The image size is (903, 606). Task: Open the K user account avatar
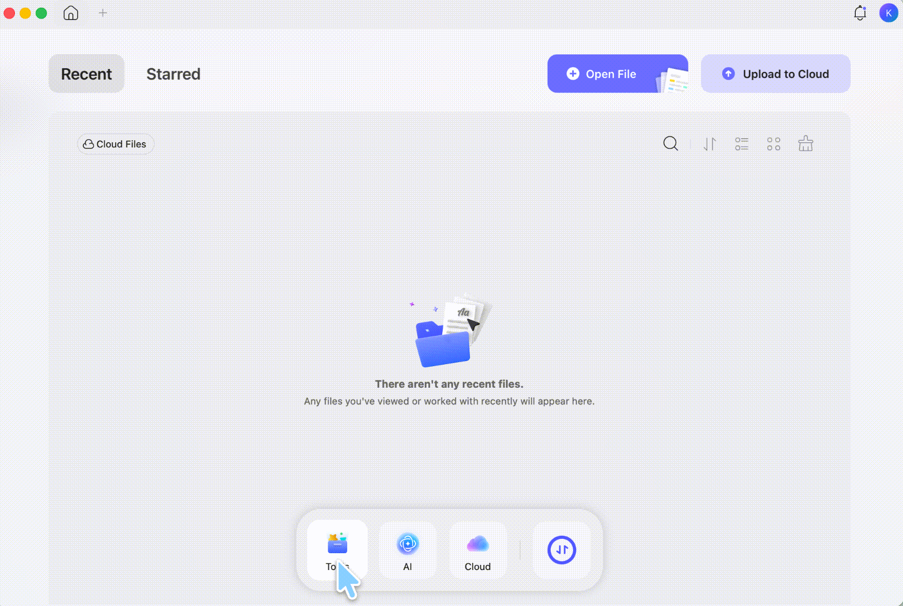tap(888, 13)
